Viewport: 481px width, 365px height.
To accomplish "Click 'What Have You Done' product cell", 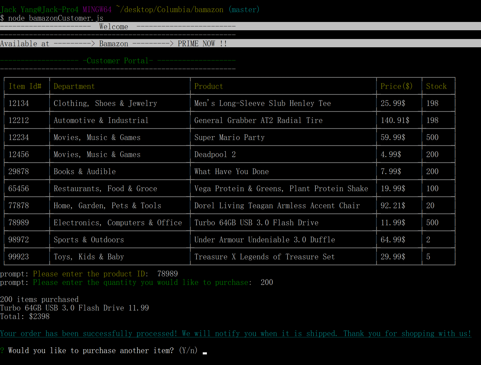I will tap(231, 172).
